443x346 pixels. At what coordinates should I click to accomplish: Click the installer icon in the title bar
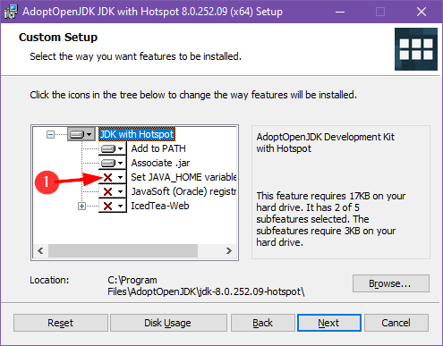click(11, 12)
